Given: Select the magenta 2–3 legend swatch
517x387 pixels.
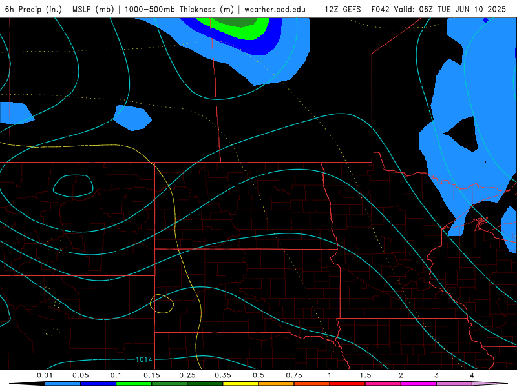Looking at the screenshot, I should click(419, 384).
